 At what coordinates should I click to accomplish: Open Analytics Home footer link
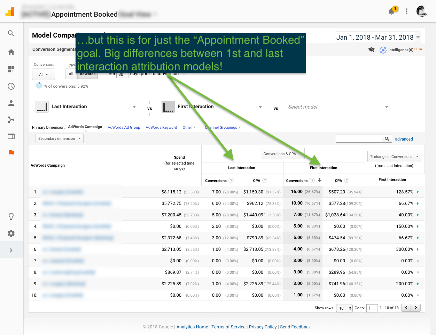[192, 327]
